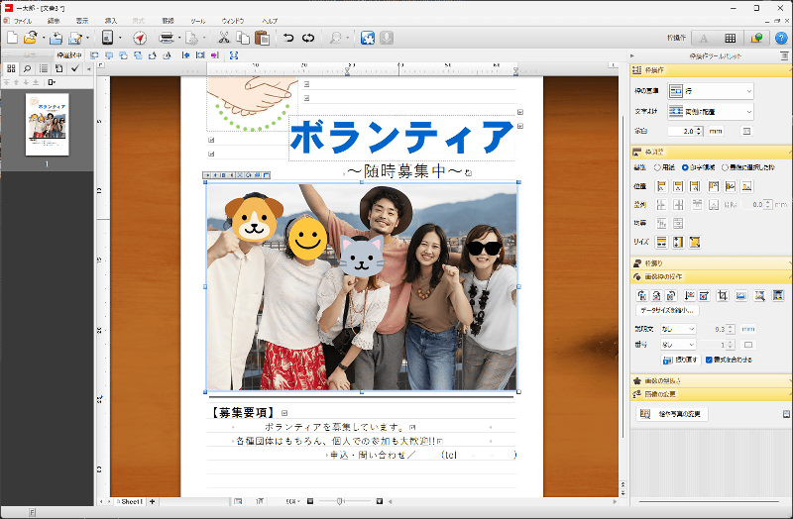Click the page 1 thumbnail
The height and width of the screenshot is (519, 793).
[46, 126]
